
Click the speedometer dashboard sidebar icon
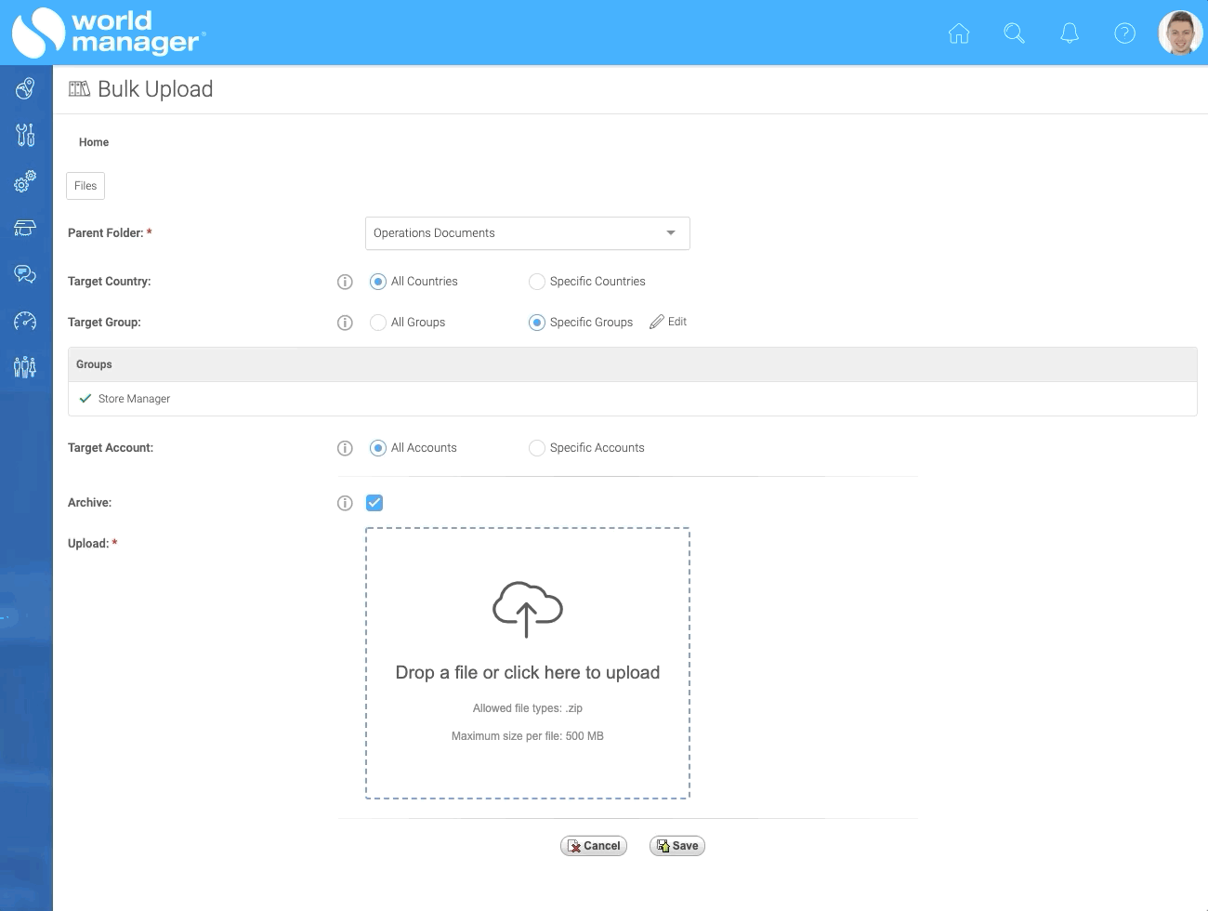[25, 321]
